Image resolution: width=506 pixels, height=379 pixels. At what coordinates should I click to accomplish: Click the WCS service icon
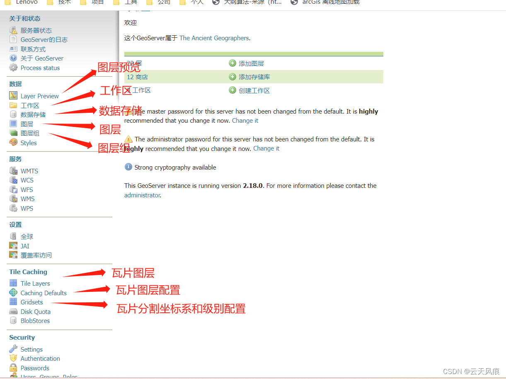[x=13, y=180]
